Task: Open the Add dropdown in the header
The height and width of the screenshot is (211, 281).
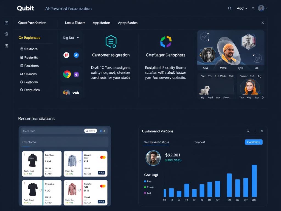Action: (242, 8)
